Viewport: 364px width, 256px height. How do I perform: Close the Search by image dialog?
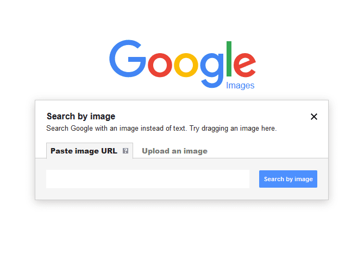click(314, 117)
